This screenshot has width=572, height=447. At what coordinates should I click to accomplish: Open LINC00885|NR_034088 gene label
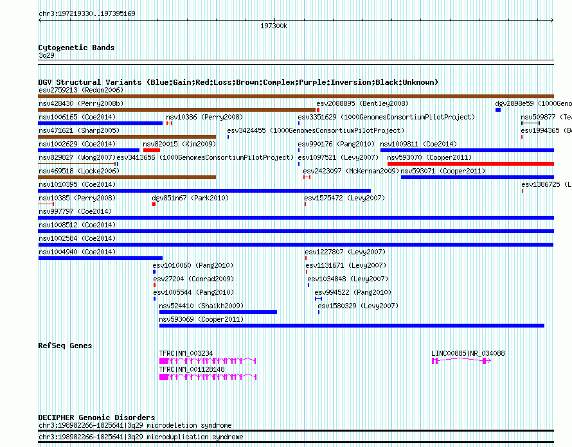click(x=468, y=353)
